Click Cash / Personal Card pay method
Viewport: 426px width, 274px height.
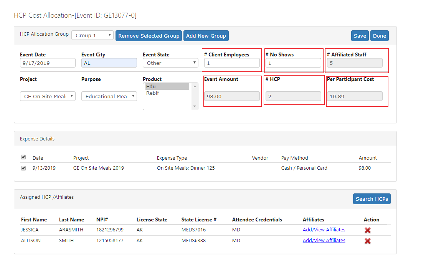(304, 168)
